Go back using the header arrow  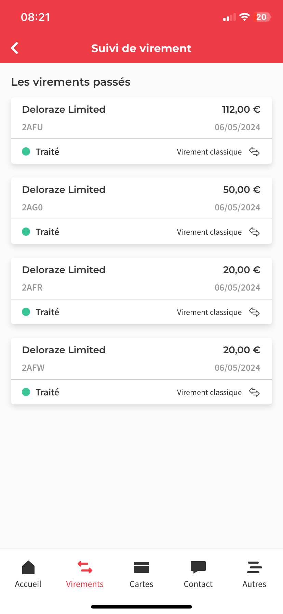coord(15,48)
